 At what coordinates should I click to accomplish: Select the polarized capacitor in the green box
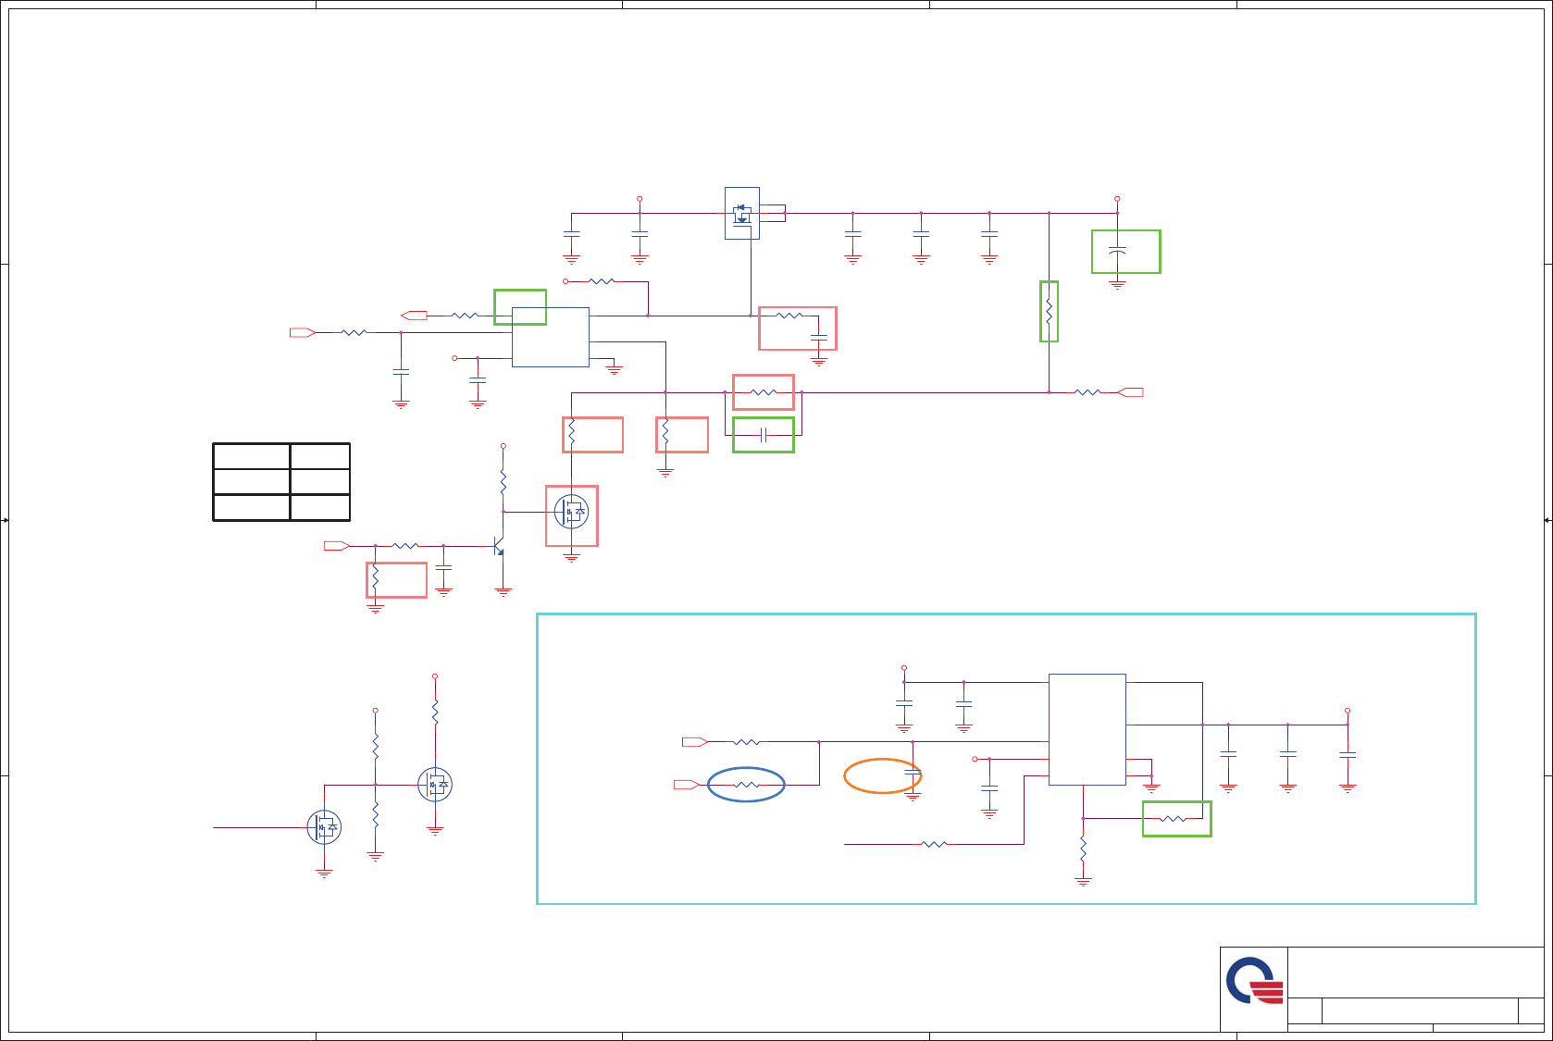[1117, 251]
